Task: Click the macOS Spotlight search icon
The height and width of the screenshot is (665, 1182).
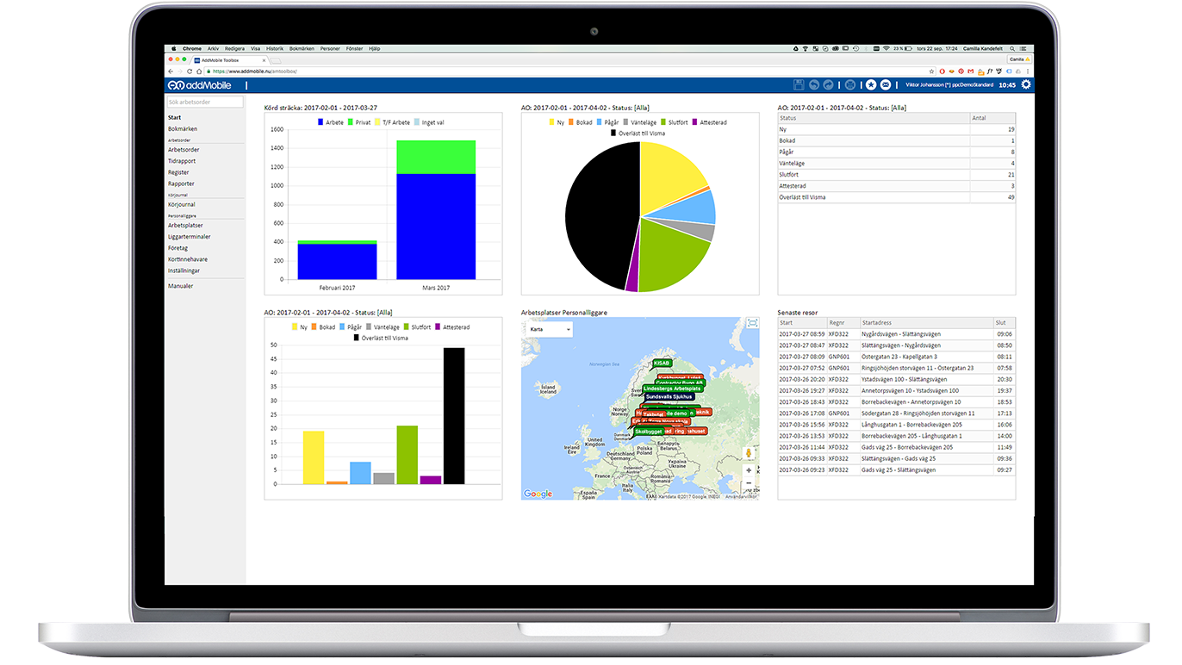Action: click(x=1011, y=49)
